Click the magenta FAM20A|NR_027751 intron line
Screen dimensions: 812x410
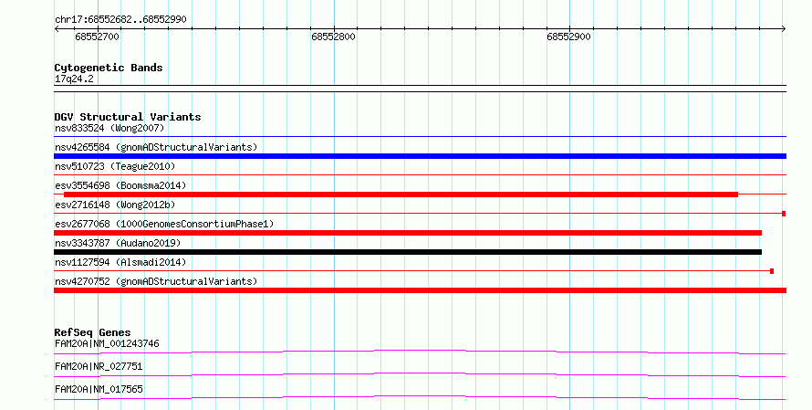(x=420, y=374)
